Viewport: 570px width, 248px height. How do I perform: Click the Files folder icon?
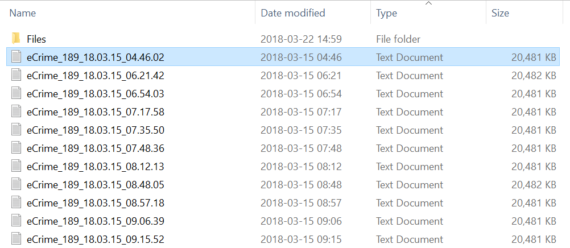[x=16, y=39]
